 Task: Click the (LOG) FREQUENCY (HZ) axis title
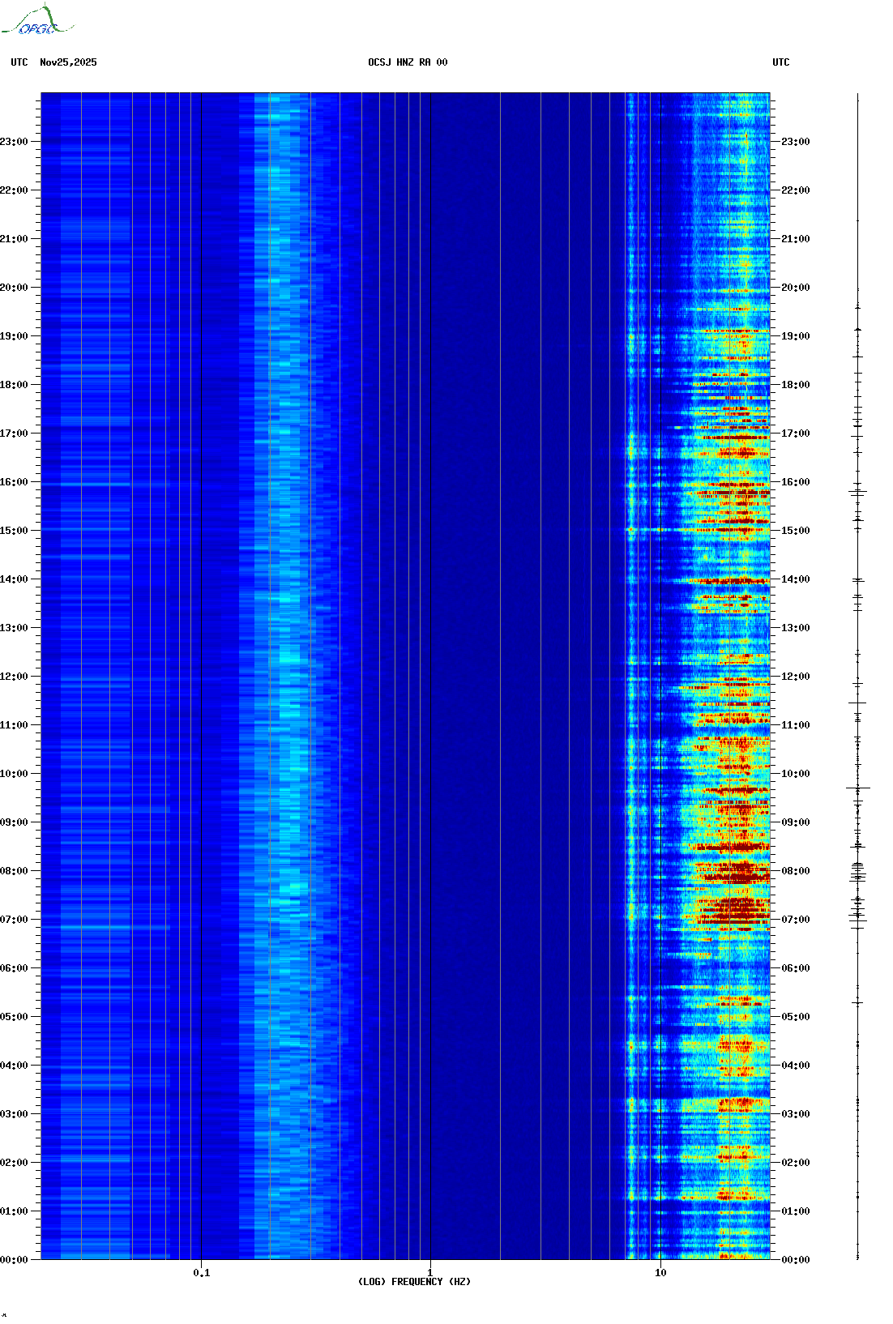pyautogui.click(x=414, y=1282)
